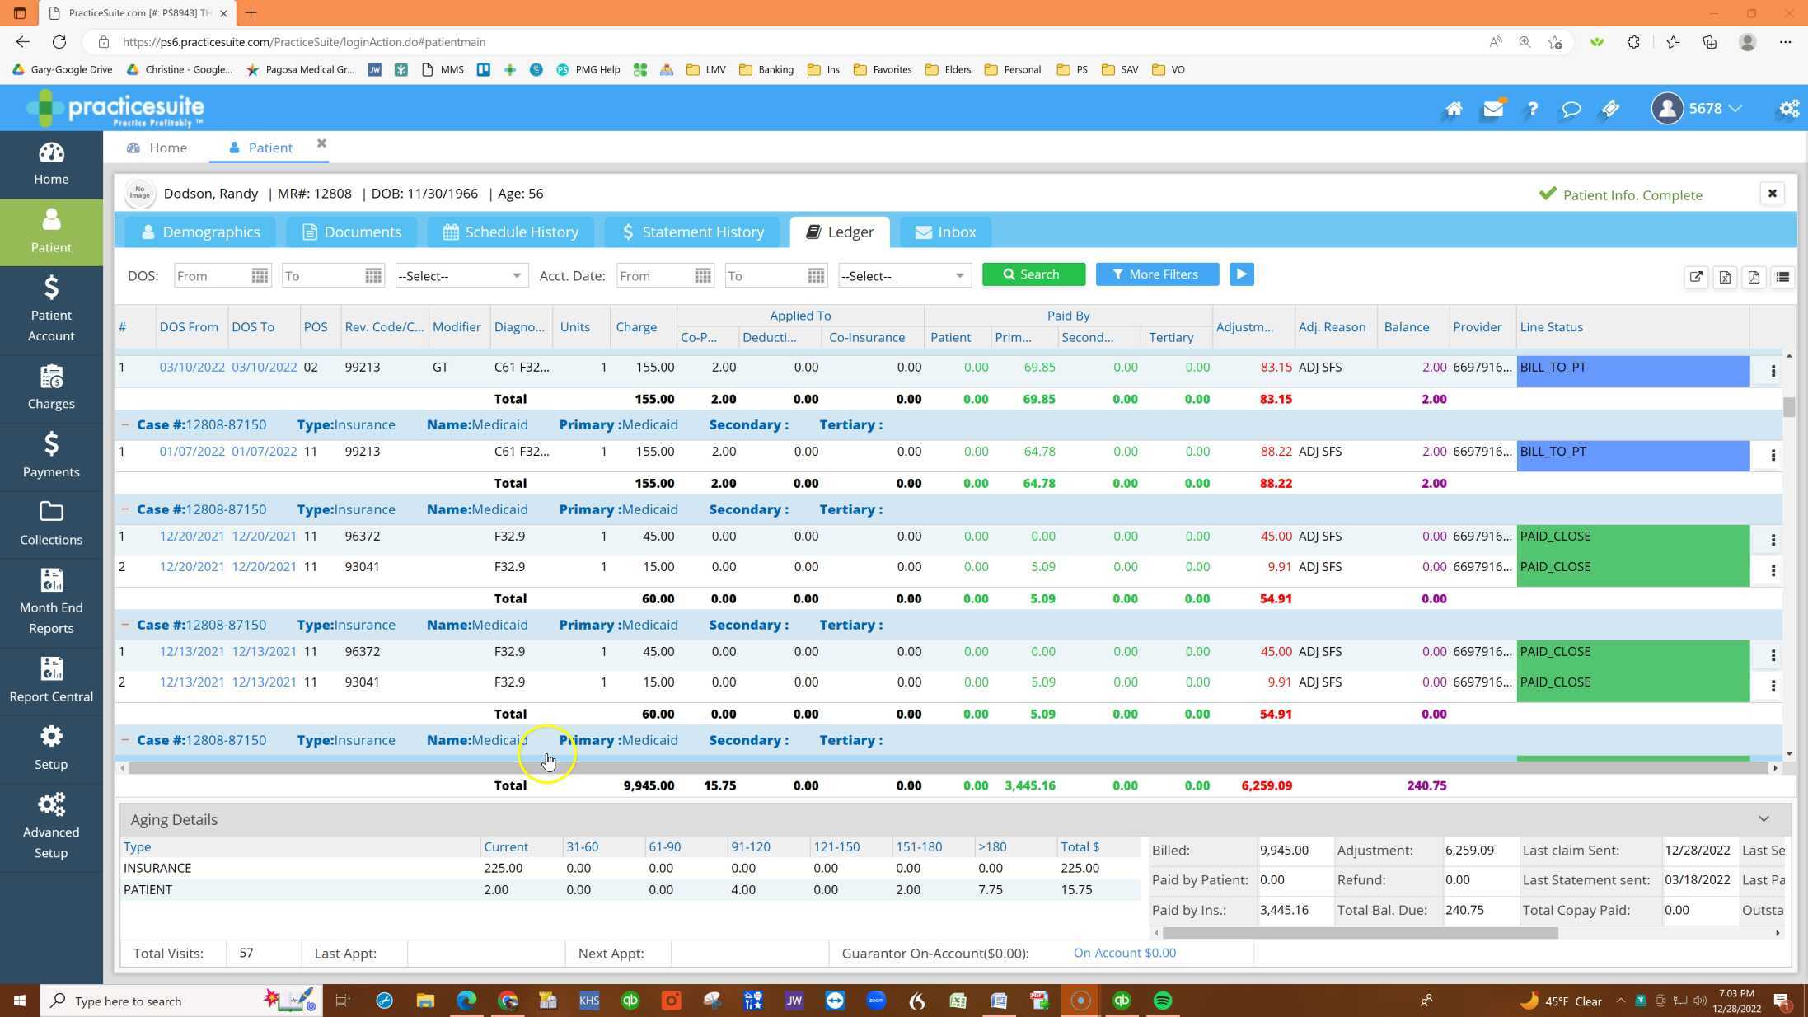Image resolution: width=1808 pixels, height=1017 pixels.
Task: Open the Acct. Date --Select-- dropdown
Action: 903,276
